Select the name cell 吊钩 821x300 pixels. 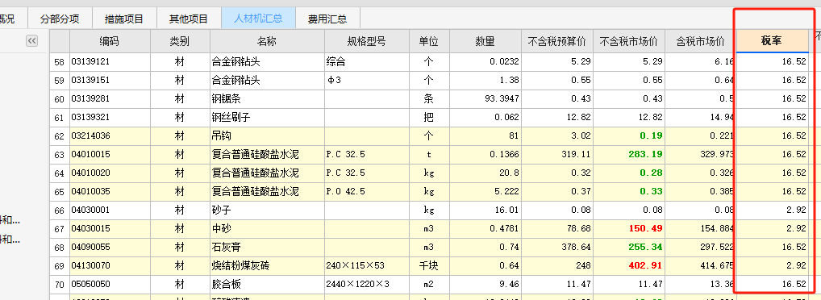267,135
